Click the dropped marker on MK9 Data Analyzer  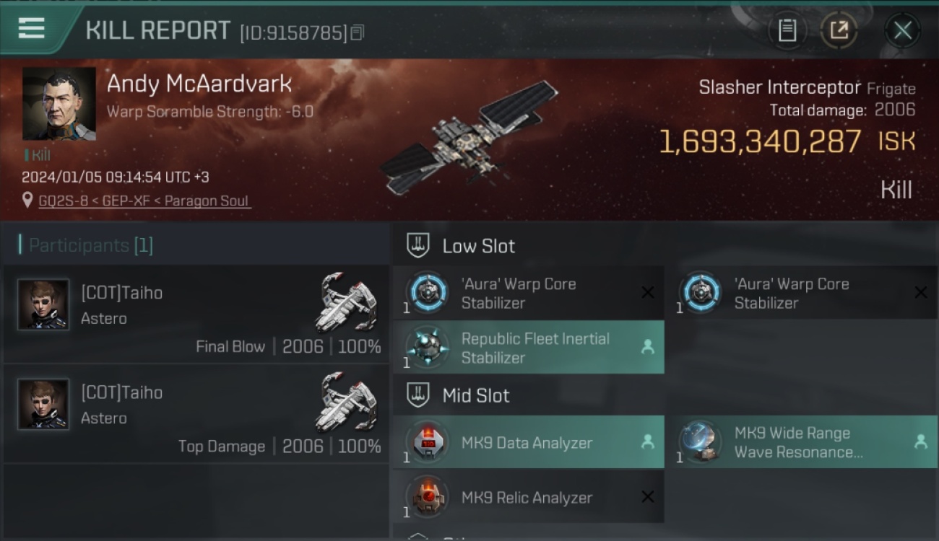click(648, 442)
